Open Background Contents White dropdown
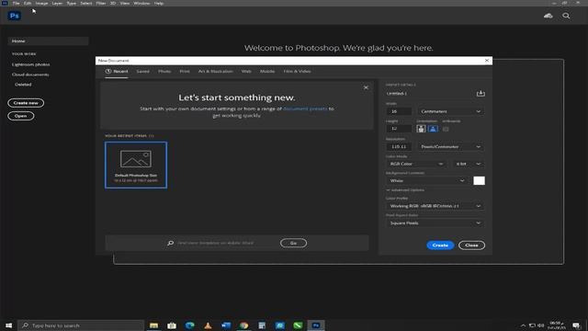This screenshot has width=588, height=331. (427, 181)
